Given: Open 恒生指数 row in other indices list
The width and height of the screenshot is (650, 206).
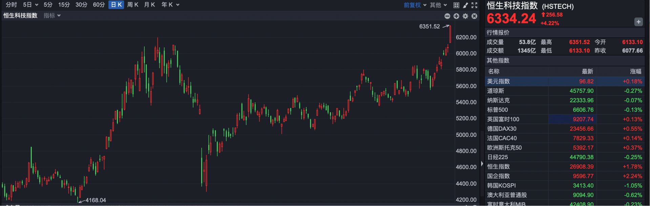Looking at the screenshot, I should point(498,167).
